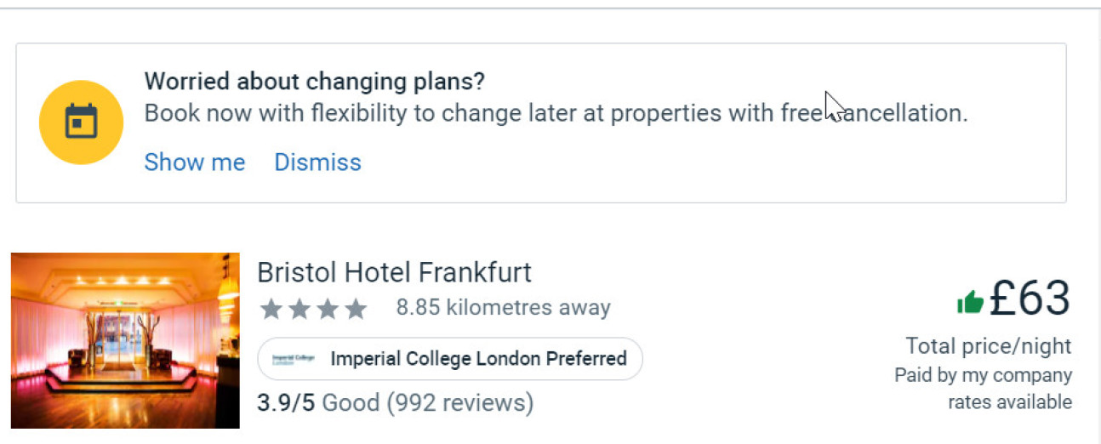Dismiss the changing plans notice
Viewport: 1101px width, 444px height.
pos(317,162)
